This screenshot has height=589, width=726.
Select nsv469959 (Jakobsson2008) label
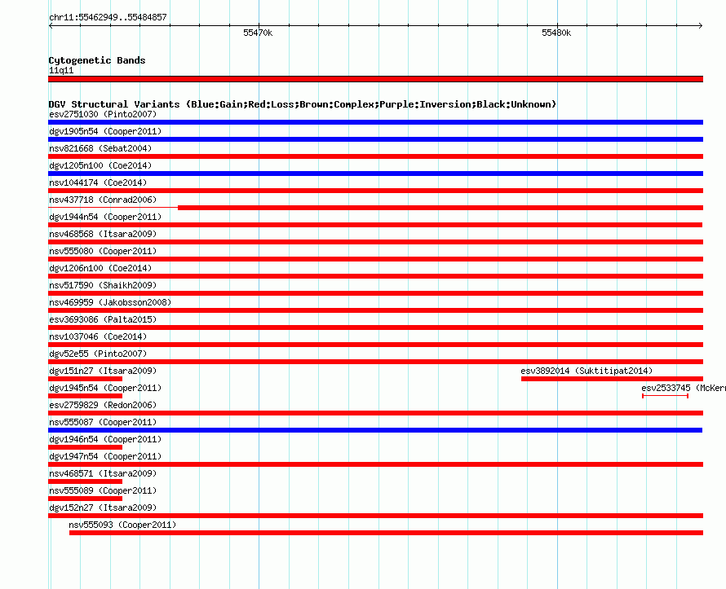click(110, 302)
